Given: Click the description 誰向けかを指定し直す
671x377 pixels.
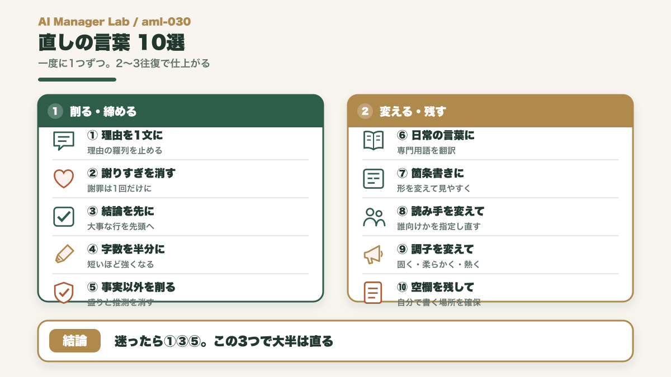Looking at the screenshot, I should [438, 226].
